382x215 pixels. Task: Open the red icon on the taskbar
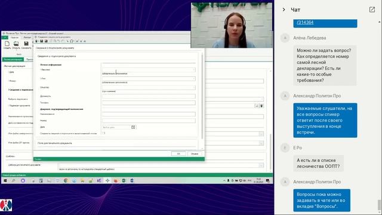116,180
